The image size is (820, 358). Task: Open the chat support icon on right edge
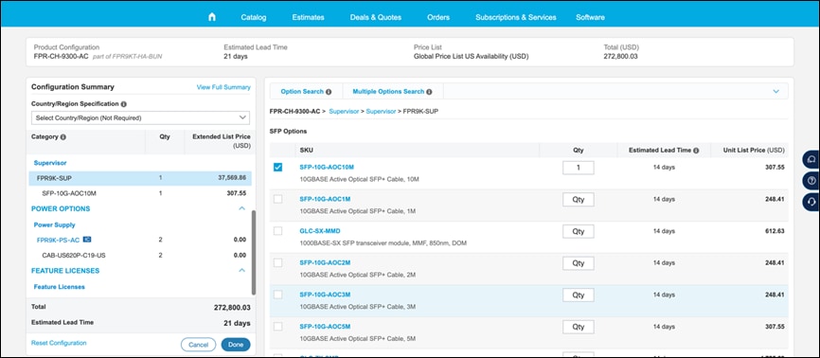[811, 160]
